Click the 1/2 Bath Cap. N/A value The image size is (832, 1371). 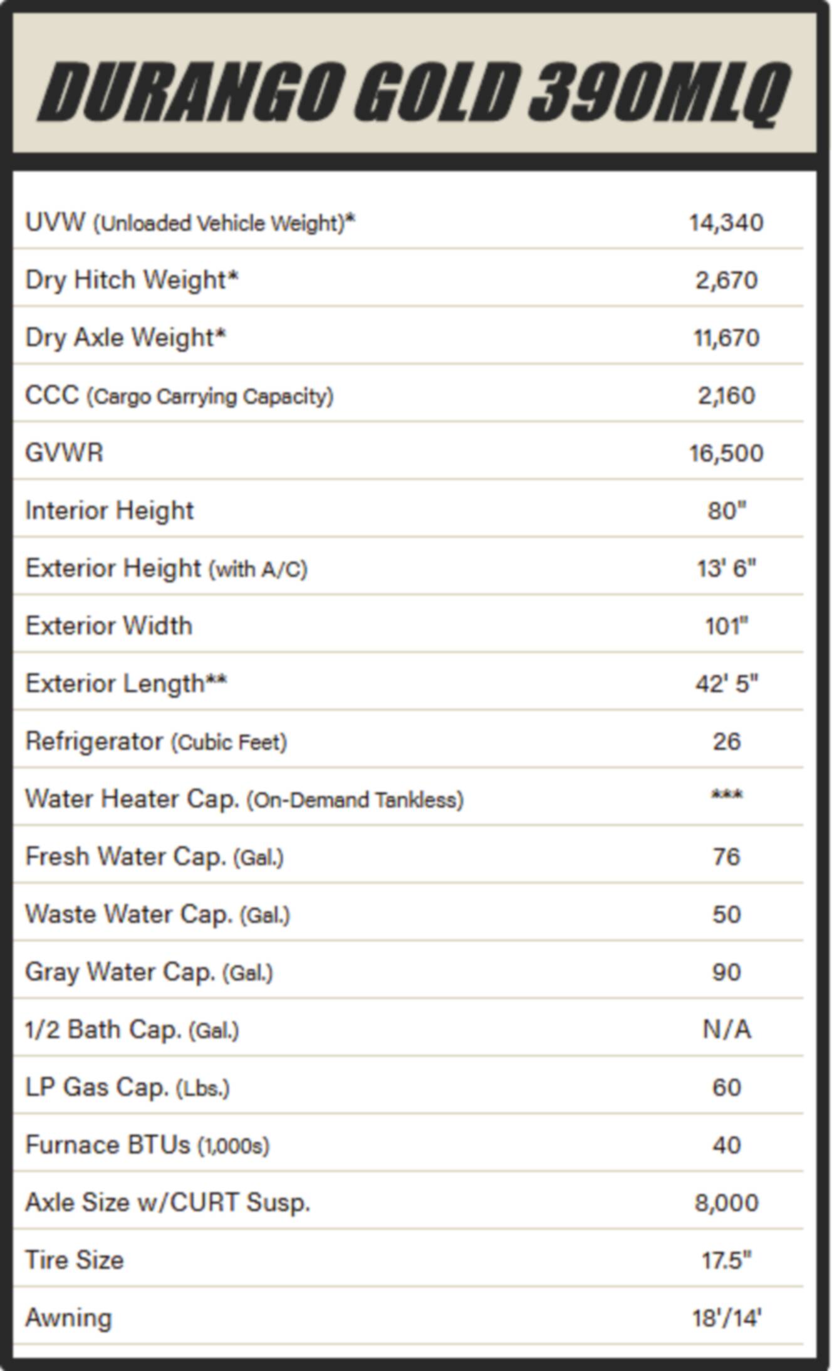(x=727, y=1030)
